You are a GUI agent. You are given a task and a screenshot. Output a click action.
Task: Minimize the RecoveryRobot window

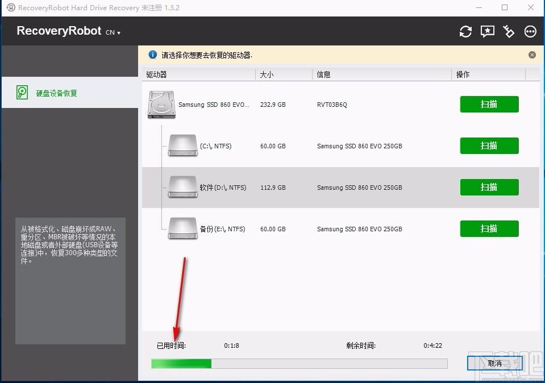coord(479,7)
